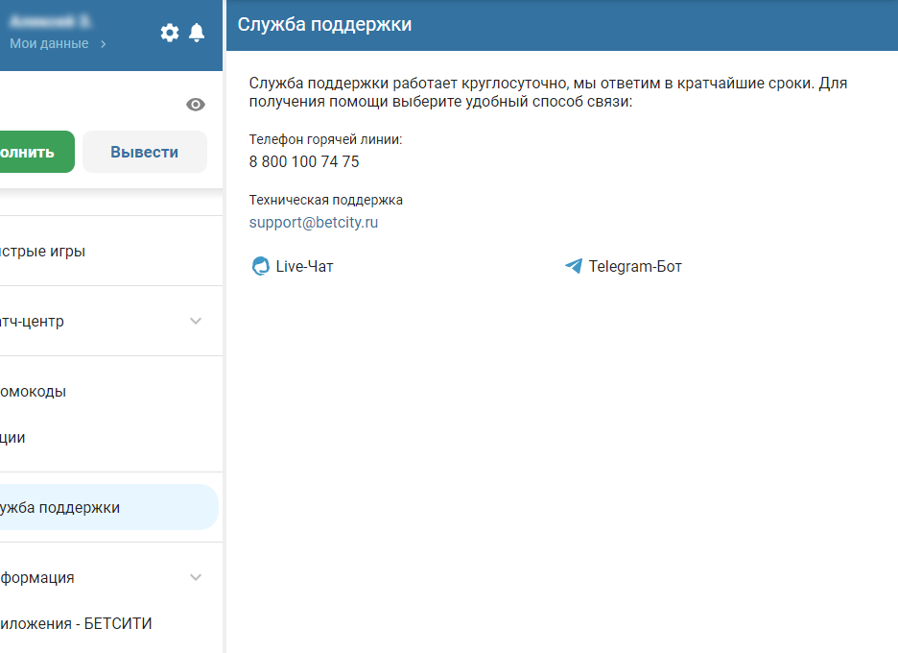The width and height of the screenshot is (898, 653).
Task: Open the Live-Чат support option
Action: point(293,267)
